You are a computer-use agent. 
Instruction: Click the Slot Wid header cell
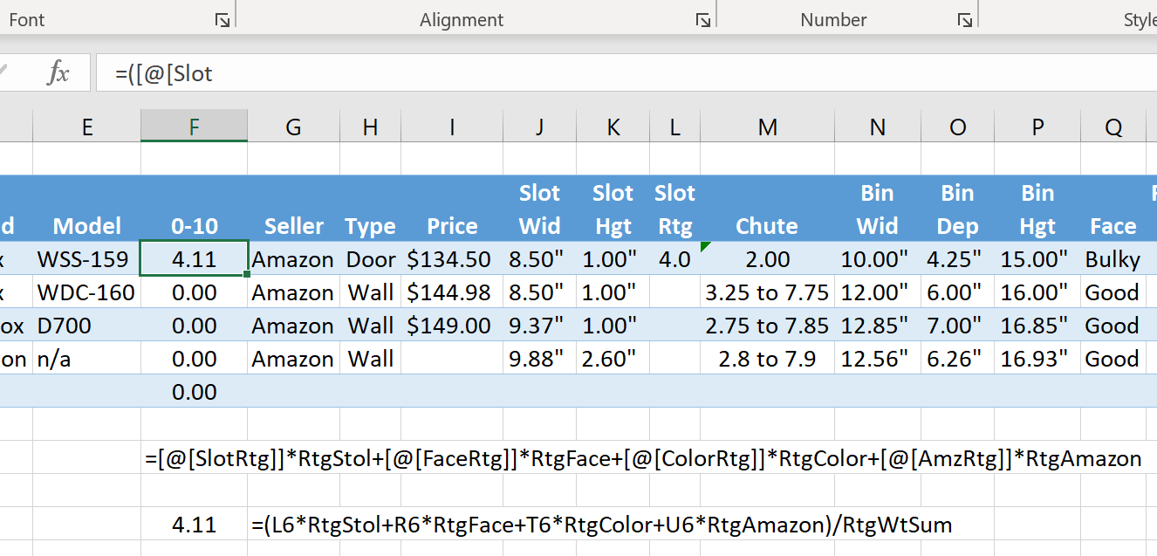point(539,209)
